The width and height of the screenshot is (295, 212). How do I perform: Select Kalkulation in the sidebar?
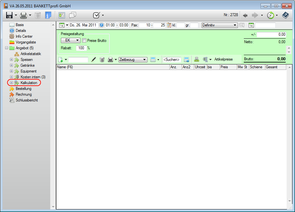tap(29, 83)
